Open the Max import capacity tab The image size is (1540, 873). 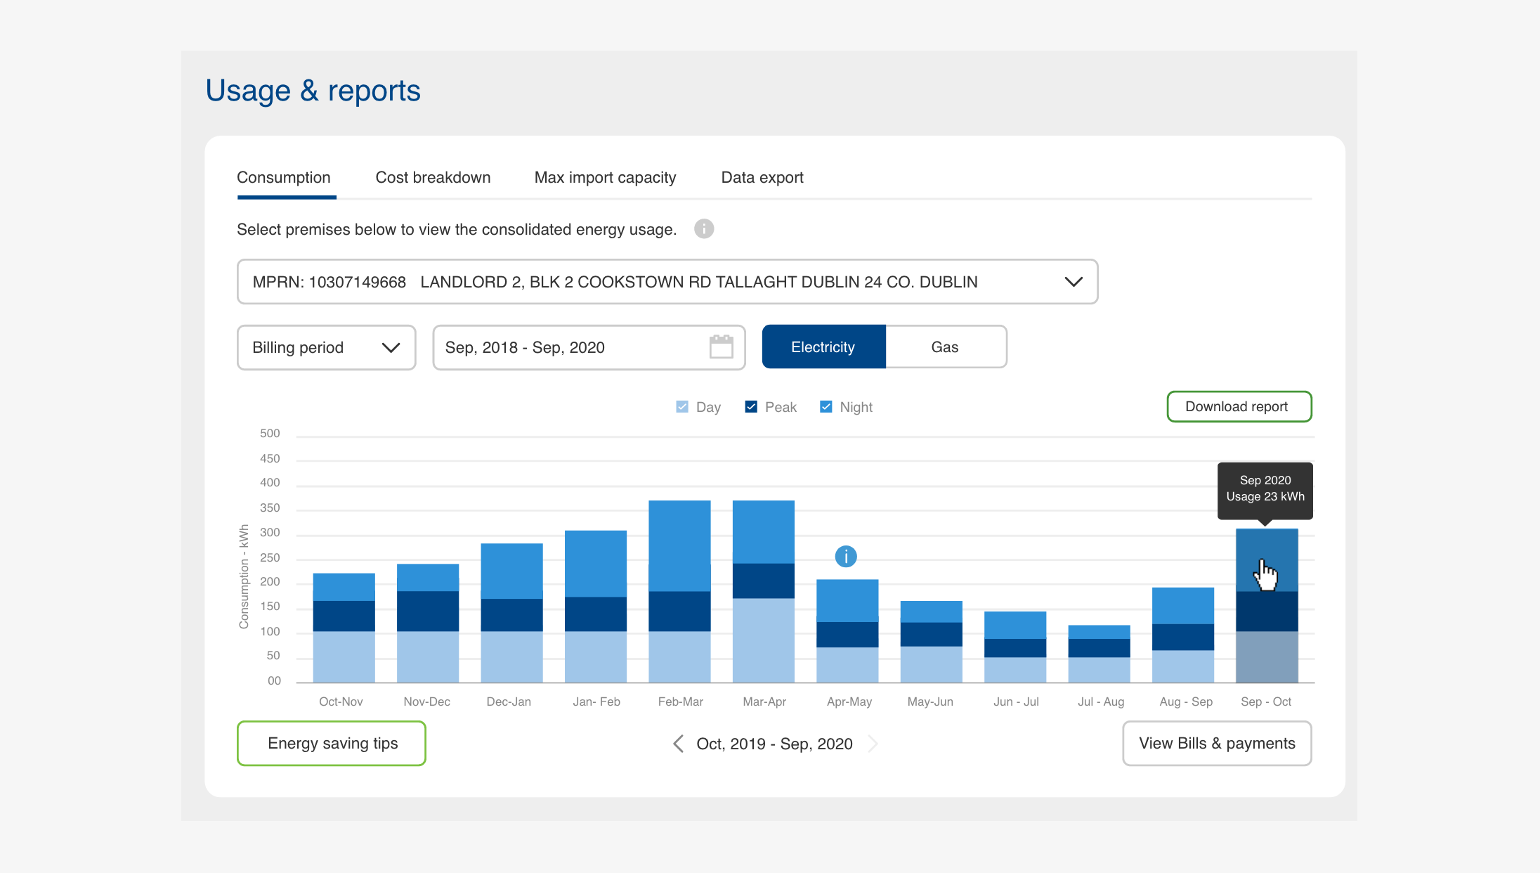tap(605, 178)
